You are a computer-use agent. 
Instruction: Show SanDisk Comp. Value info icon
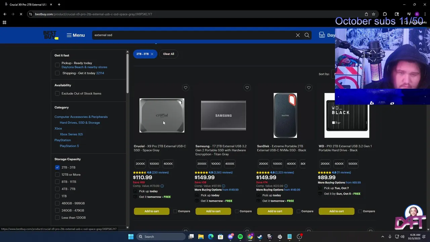286,186
